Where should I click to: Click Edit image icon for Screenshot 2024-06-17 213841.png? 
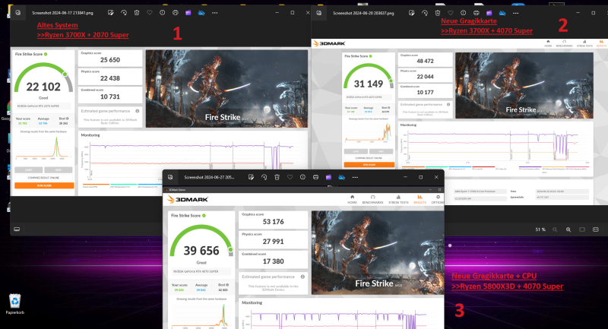pyautogui.click(x=110, y=13)
